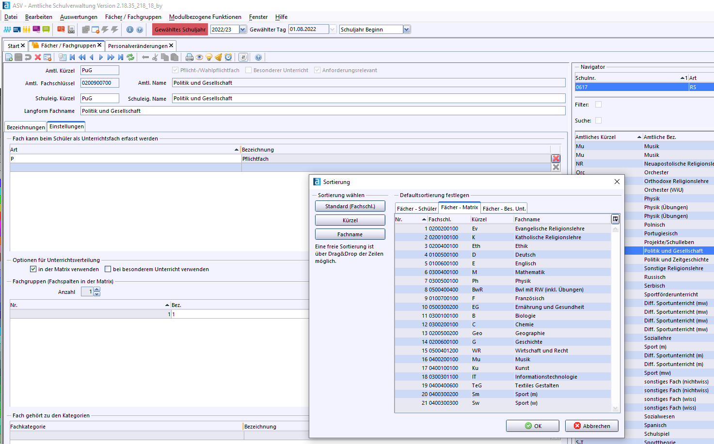Close the Fächer / Fachgruppen tab
This screenshot has height=444, width=714.
99,45
